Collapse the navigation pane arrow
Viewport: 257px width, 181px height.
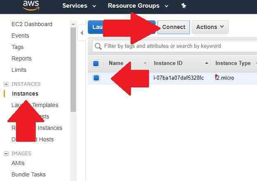(82, 33)
